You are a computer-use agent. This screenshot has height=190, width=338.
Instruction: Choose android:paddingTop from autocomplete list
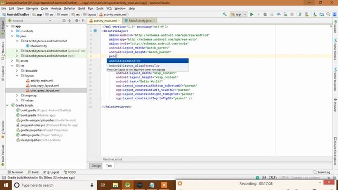pos(148,61)
